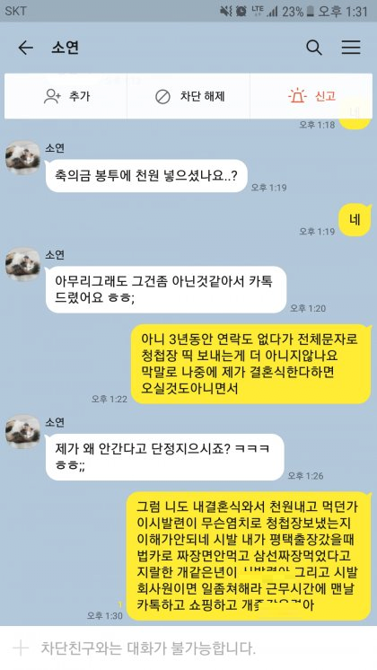The width and height of the screenshot is (377, 670).
Task: Tap sender name 소연 above 1:20 message
Action: [x=55, y=255]
